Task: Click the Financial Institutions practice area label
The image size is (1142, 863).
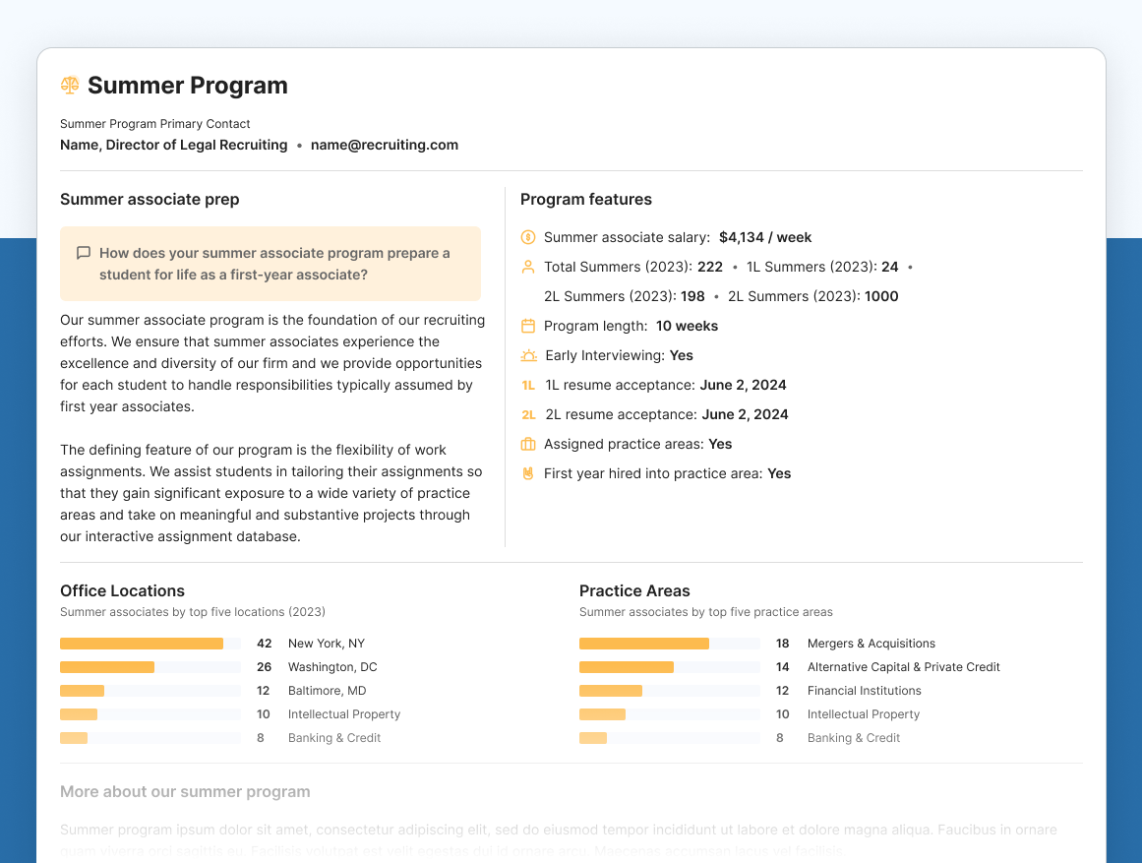Action: click(864, 691)
